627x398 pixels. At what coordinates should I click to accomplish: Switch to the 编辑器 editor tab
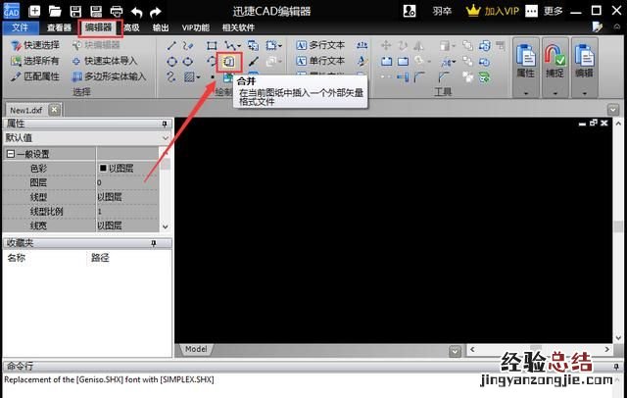(99, 27)
